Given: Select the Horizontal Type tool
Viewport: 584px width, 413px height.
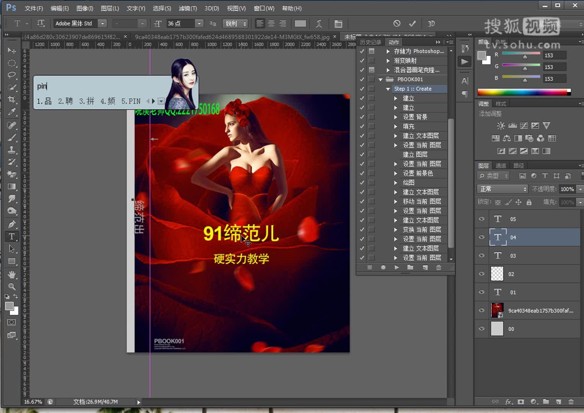Looking at the screenshot, I should click(11, 237).
